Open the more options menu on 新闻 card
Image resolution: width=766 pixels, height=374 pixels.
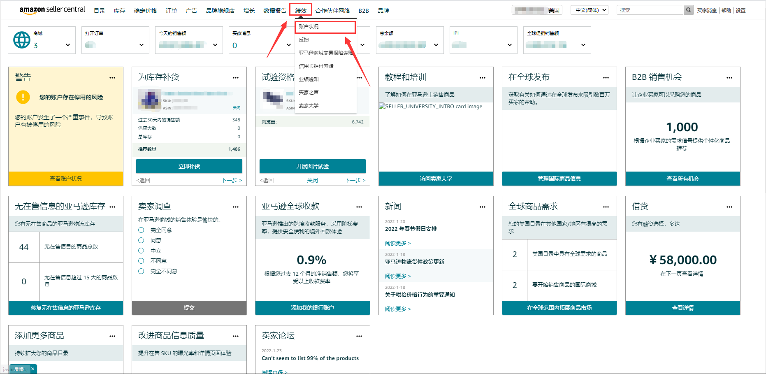coord(483,207)
